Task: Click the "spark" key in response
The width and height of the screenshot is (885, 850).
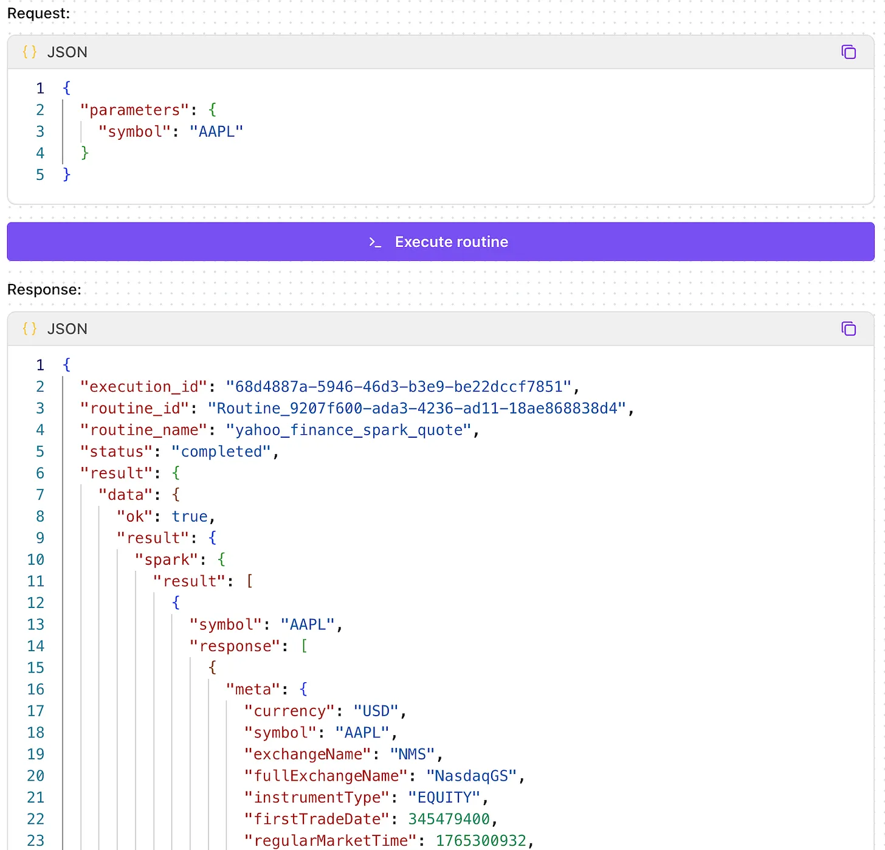Action: tap(167, 559)
